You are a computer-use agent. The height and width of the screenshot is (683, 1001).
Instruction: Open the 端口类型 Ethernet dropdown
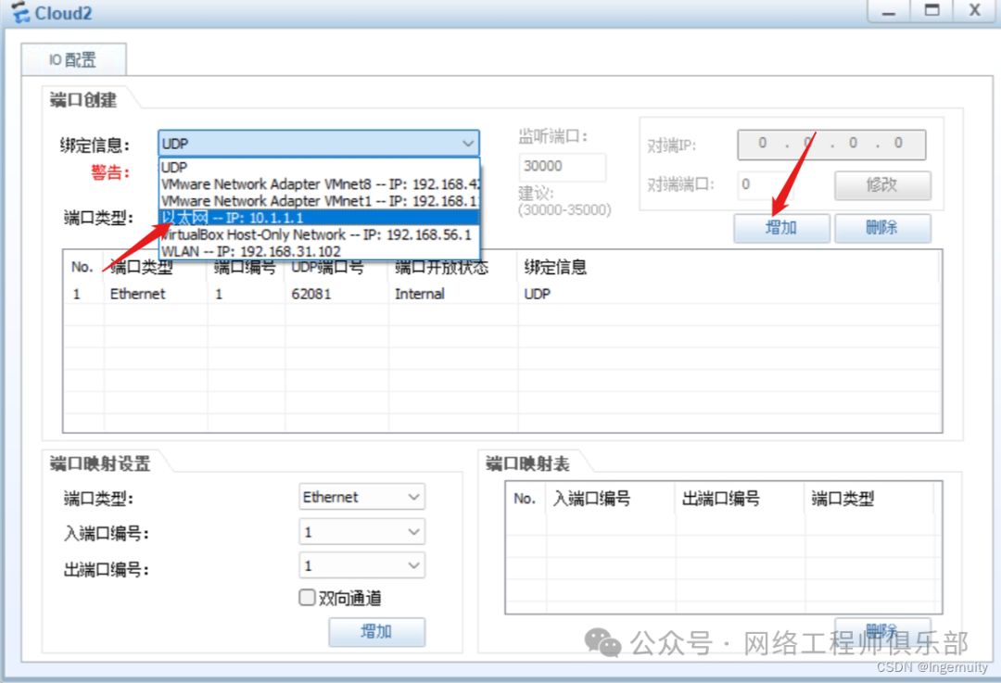(x=362, y=497)
